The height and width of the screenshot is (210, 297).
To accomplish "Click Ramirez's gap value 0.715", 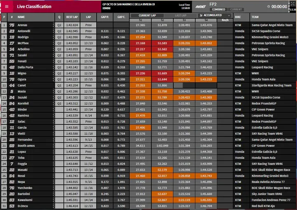I will click(x=121, y=115).
